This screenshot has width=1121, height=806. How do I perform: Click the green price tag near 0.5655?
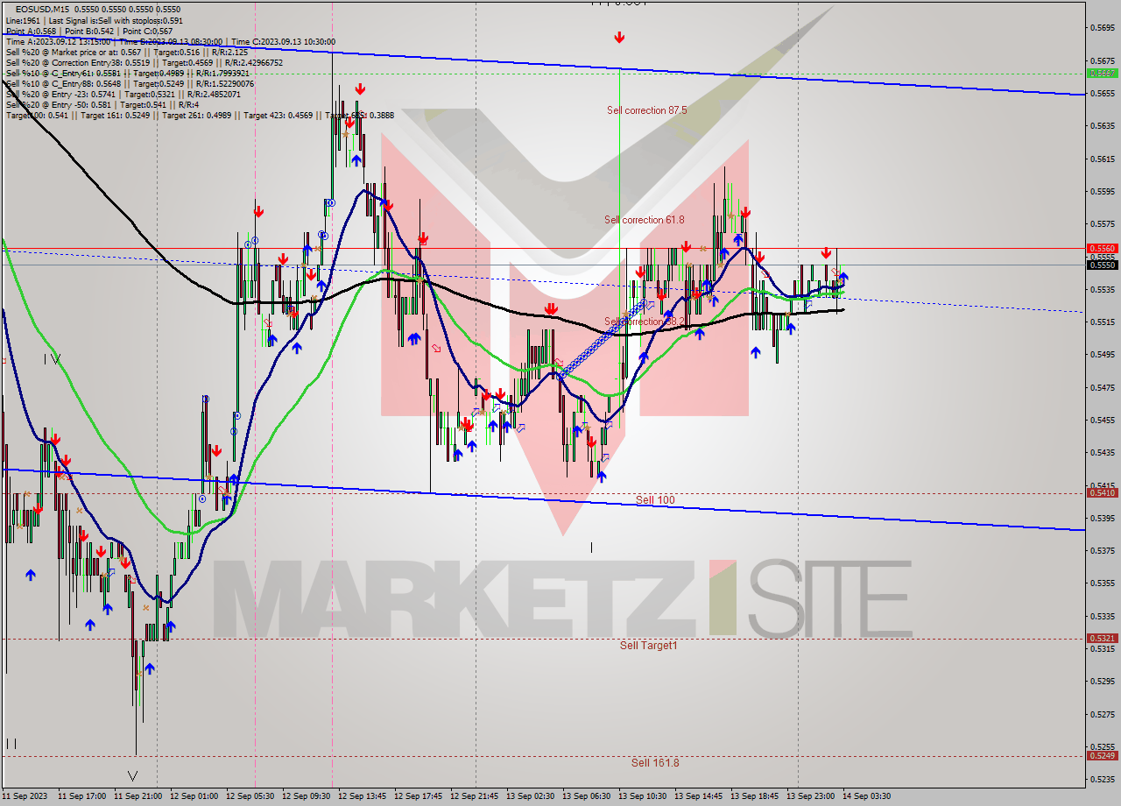(1101, 73)
